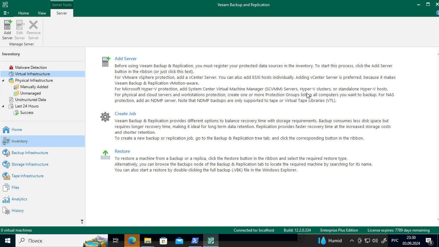439x247 pixels.
Task: Open the Analytics view
Action: click(x=42, y=199)
